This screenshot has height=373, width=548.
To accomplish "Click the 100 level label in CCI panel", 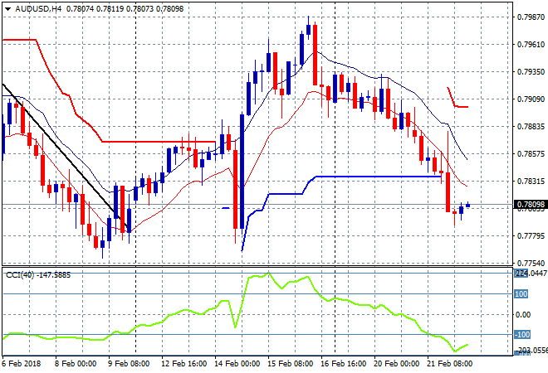I will [x=521, y=294].
